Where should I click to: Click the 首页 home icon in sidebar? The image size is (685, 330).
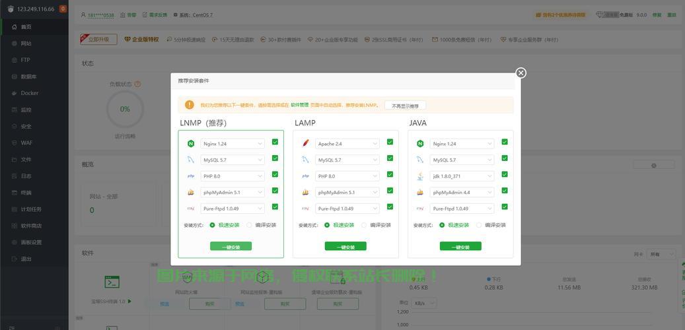14,27
